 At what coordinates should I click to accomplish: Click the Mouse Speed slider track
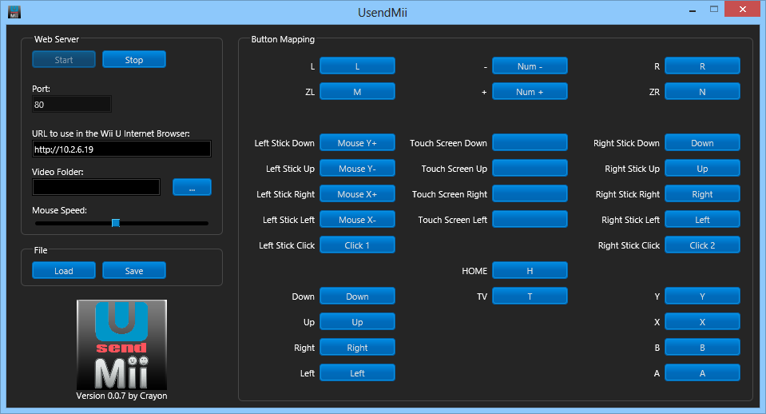click(x=121, y=223)
